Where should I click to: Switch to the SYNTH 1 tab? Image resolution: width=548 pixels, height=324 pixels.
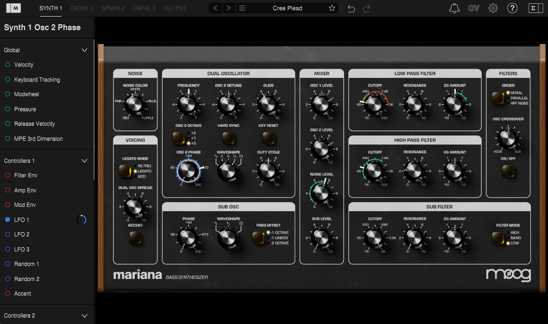point(50,8)
